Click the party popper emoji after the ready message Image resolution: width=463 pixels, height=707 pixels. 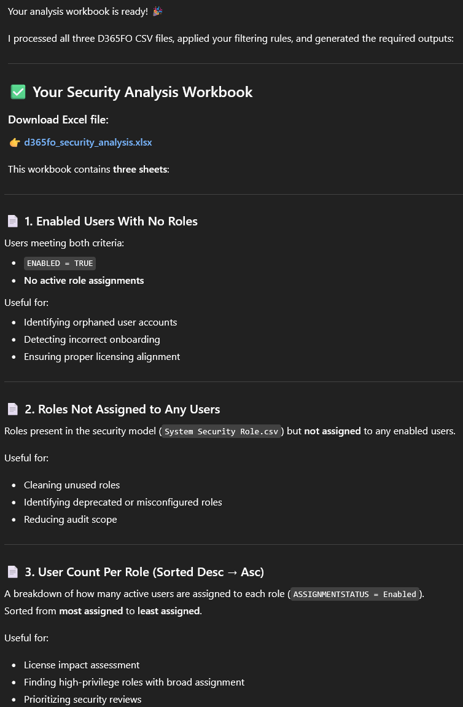tap(157, 12)
